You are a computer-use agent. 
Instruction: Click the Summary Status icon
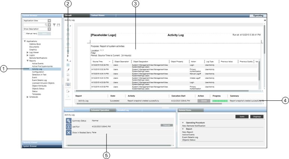68,121
